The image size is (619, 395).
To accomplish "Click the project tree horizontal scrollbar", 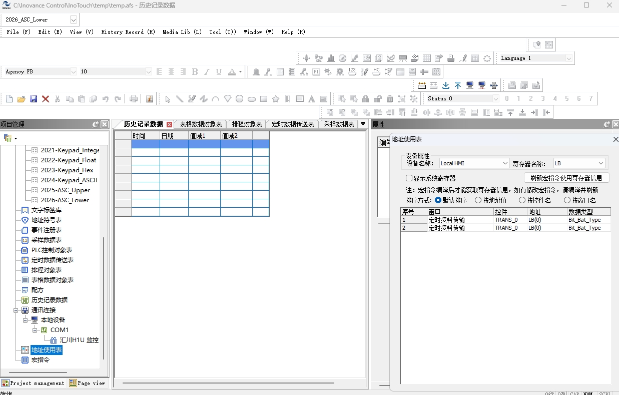I will 38,372.
